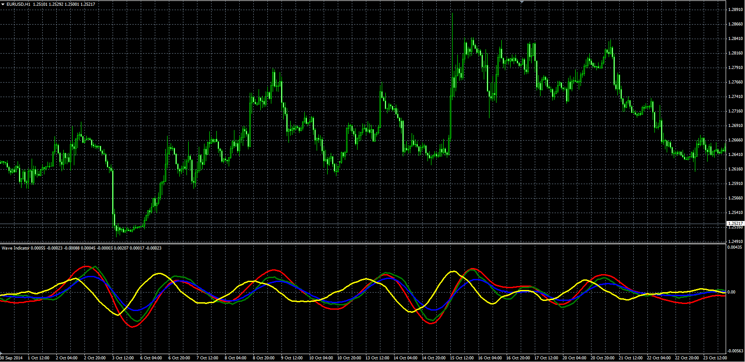The height and width of the screenshot is (362, 745).
Task: Click the 23 Oct 12:00 time label
Action: pyautogui.click(x=715, y=358)
